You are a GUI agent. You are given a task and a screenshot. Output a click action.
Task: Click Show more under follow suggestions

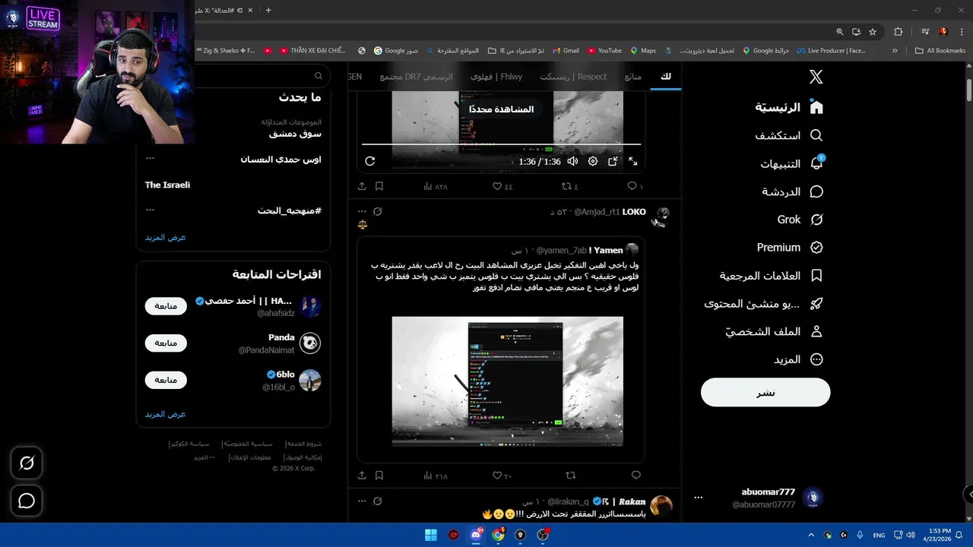166,414
